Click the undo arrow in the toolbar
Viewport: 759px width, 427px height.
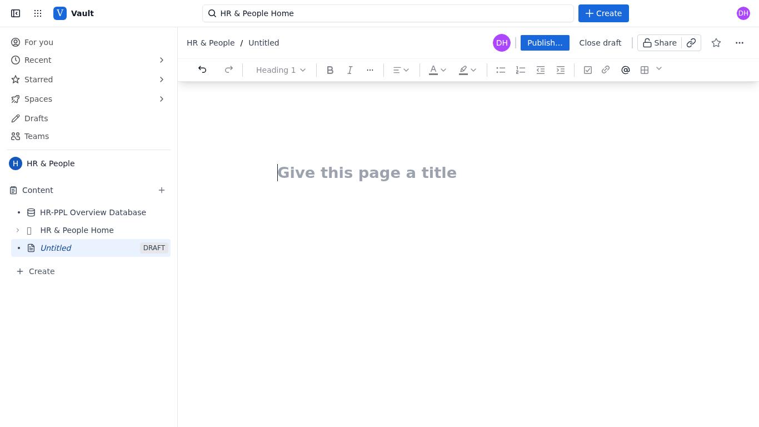coord(202,69)
